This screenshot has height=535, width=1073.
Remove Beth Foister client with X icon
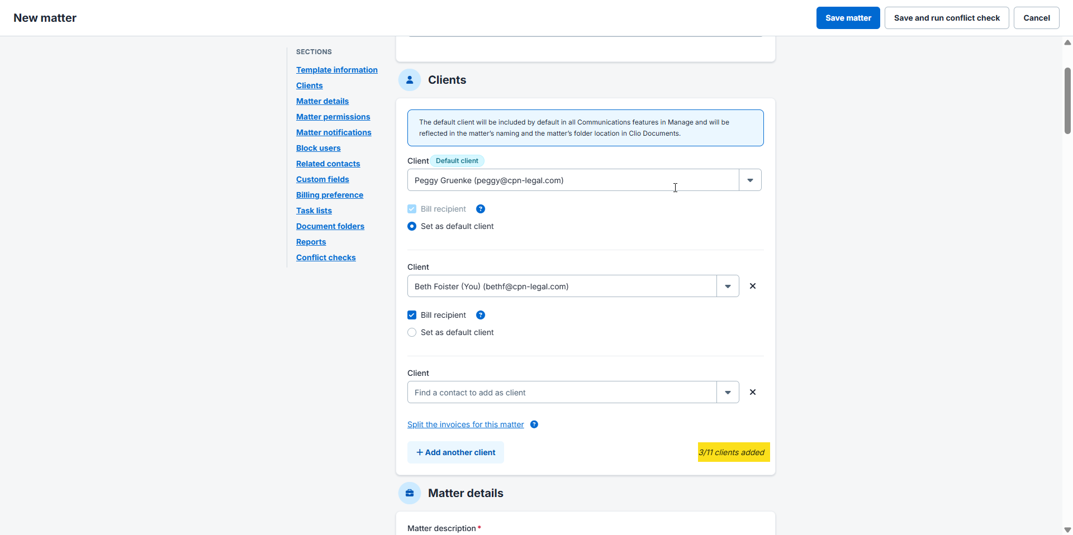(753, 286)
